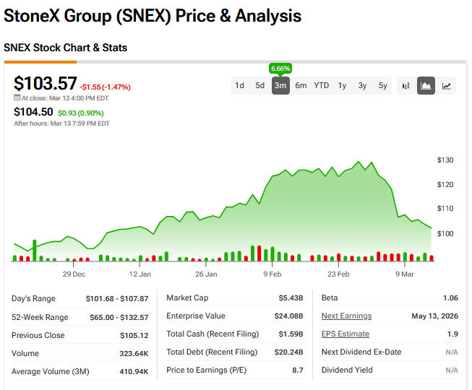This screenshot has height=390, width=472.
Task: Click the $104.50 after hours price
Action: pyautogui.click(x=33, y=112)
